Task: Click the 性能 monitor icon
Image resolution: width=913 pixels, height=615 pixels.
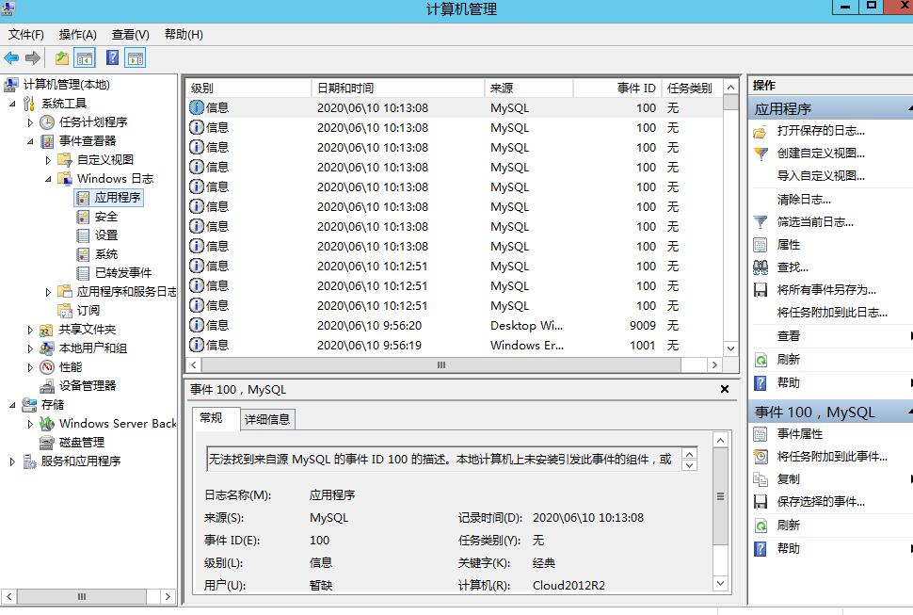Action: (x=47, y=367)
